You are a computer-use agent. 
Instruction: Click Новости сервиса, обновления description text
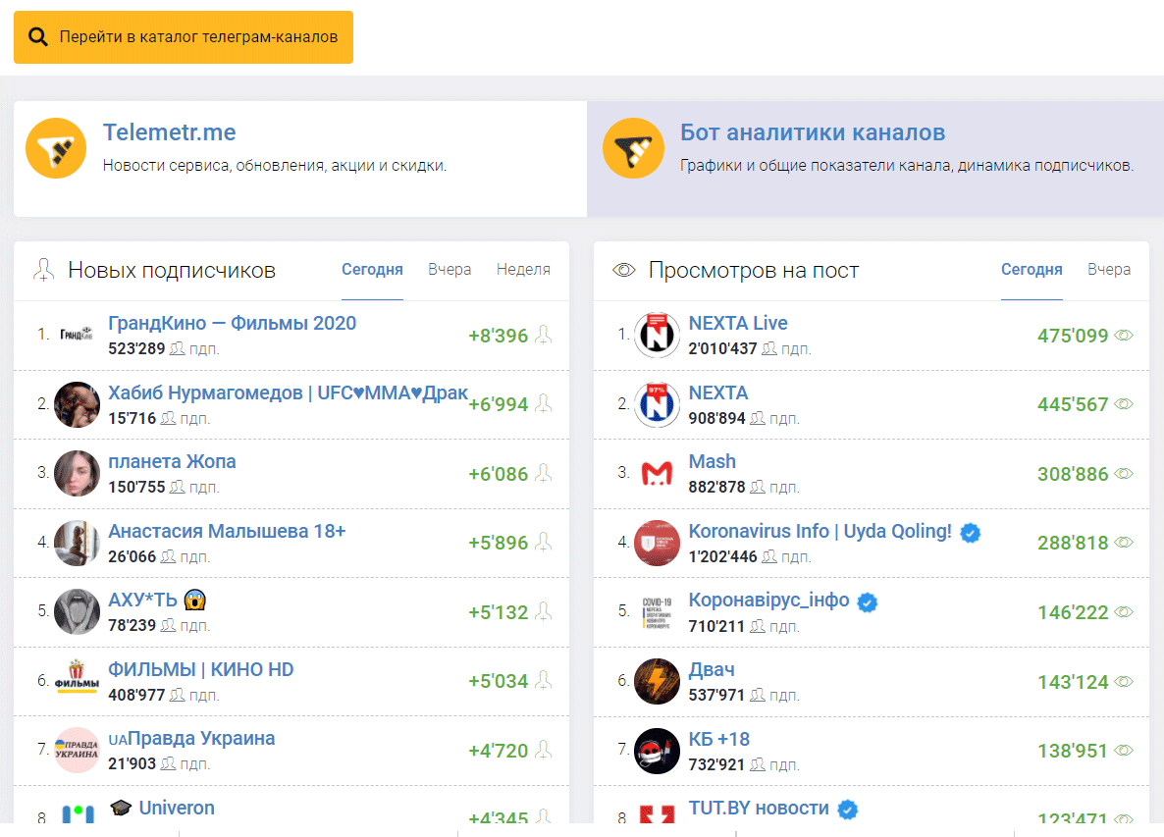pos(275,166)
